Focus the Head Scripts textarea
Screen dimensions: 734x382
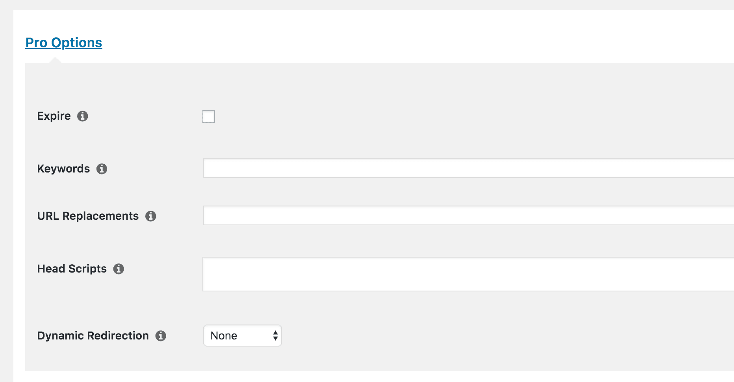tap(468, 274)
